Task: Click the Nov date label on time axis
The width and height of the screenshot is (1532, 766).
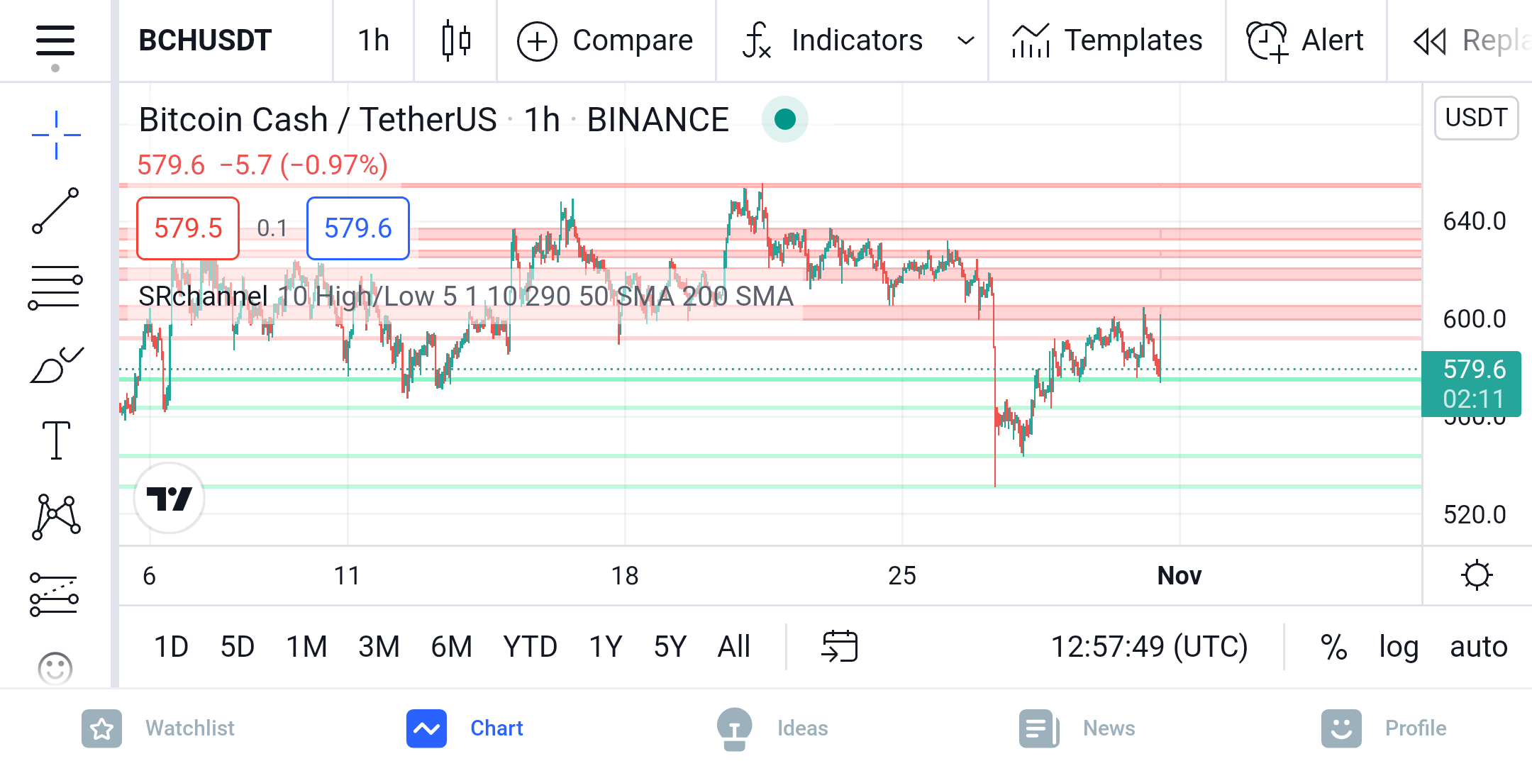Action: (1179, 575)
